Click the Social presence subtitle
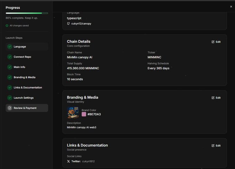The height and width of the screenshot is (169, 235). tap(77, 150)
